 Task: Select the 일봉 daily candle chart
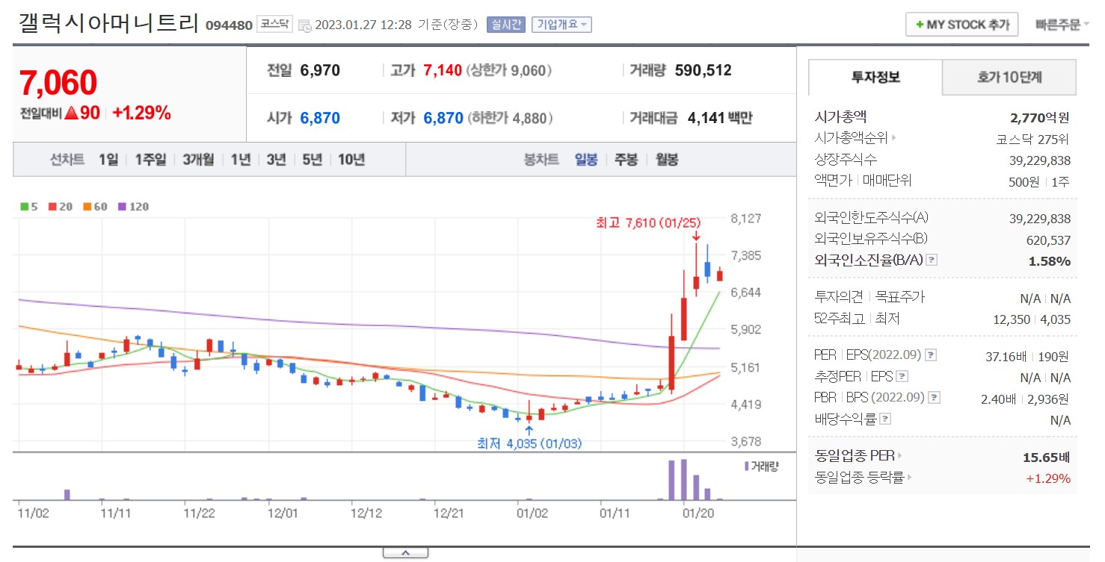point(586,159)
